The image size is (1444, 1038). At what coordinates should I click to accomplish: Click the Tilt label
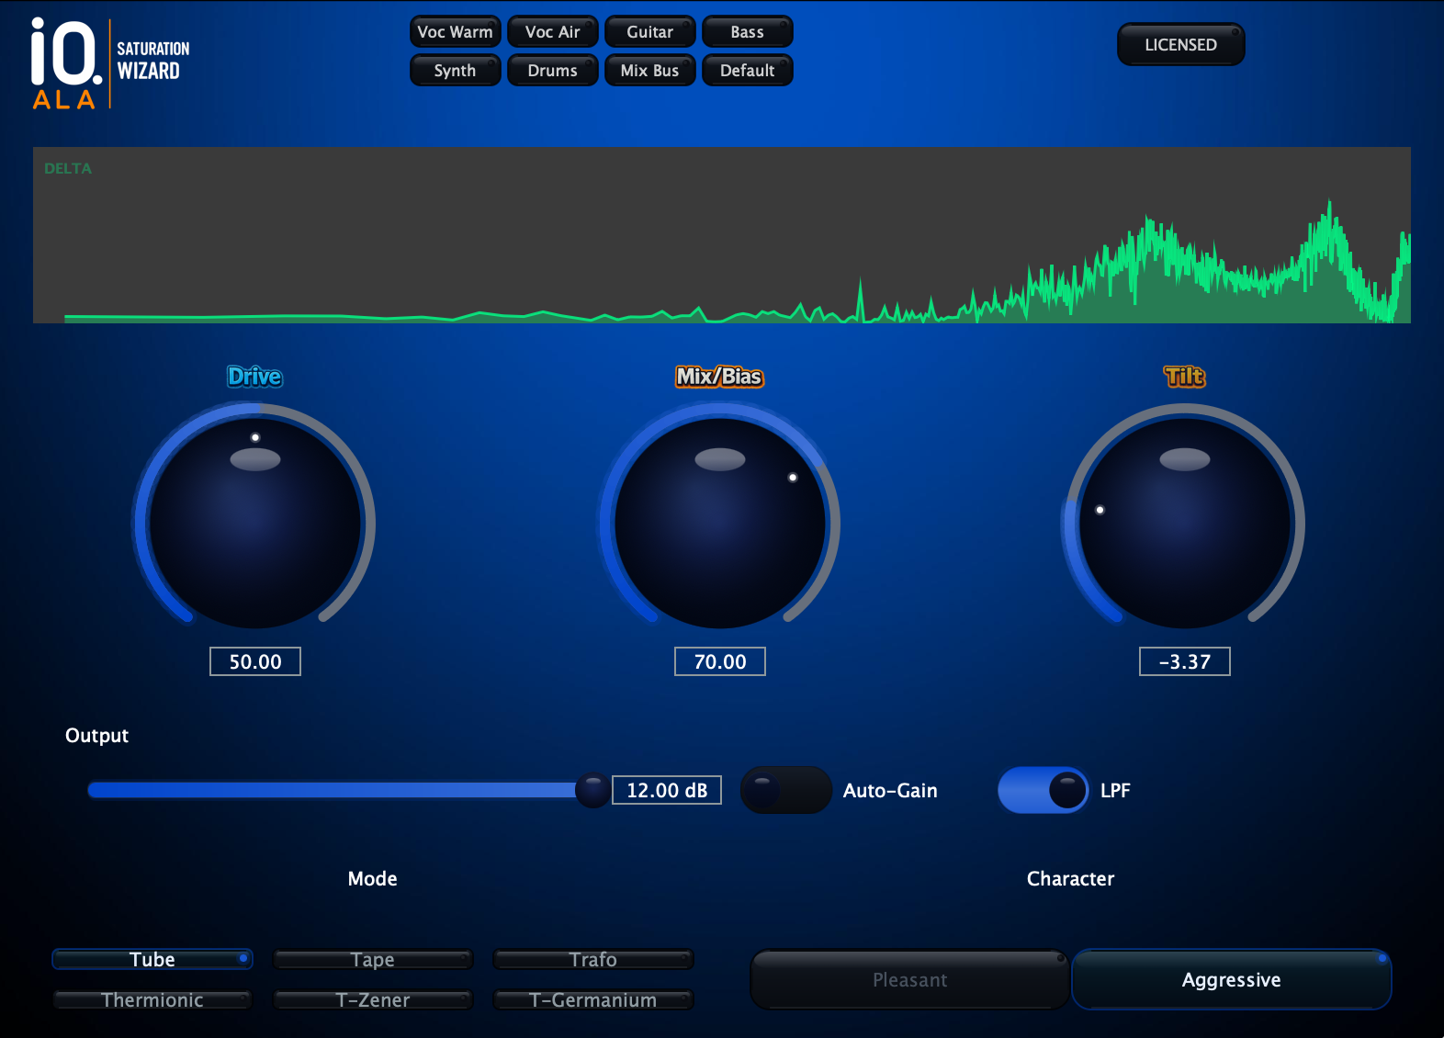click(1185, 377)
